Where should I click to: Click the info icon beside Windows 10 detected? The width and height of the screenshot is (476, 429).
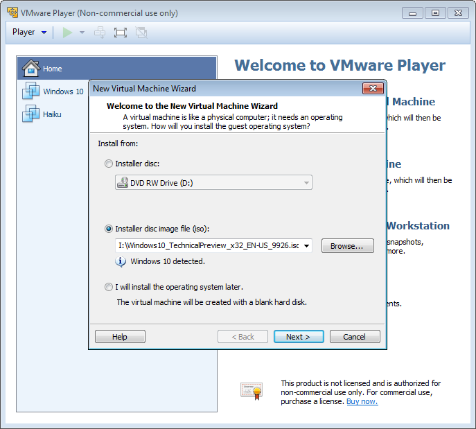(121, 261)
